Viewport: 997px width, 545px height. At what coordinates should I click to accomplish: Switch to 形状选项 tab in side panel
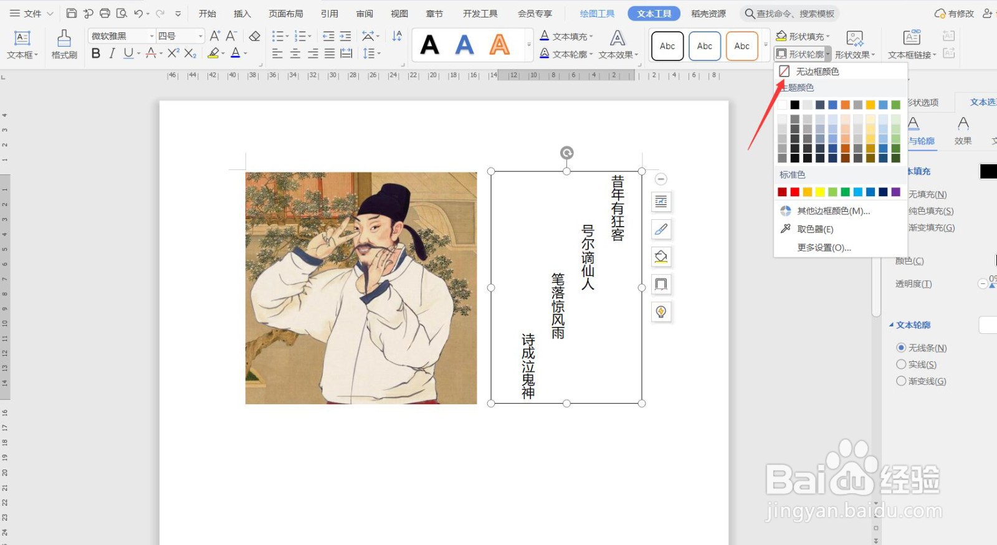(923, 102)
